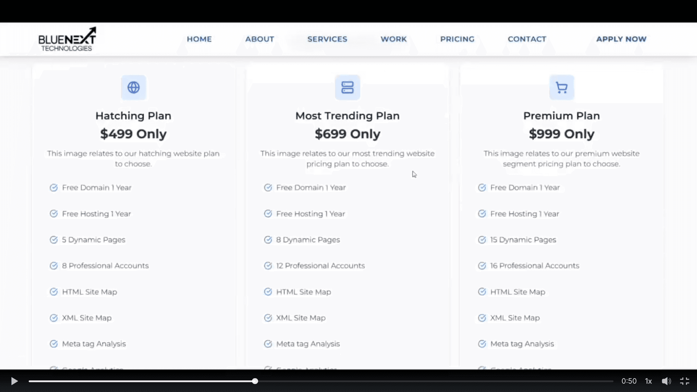Image resolution: width=697 pixels, height=392 pixels.
Task: Click the BlueNext Technologies logo
Action: click(x=67, y=39)
